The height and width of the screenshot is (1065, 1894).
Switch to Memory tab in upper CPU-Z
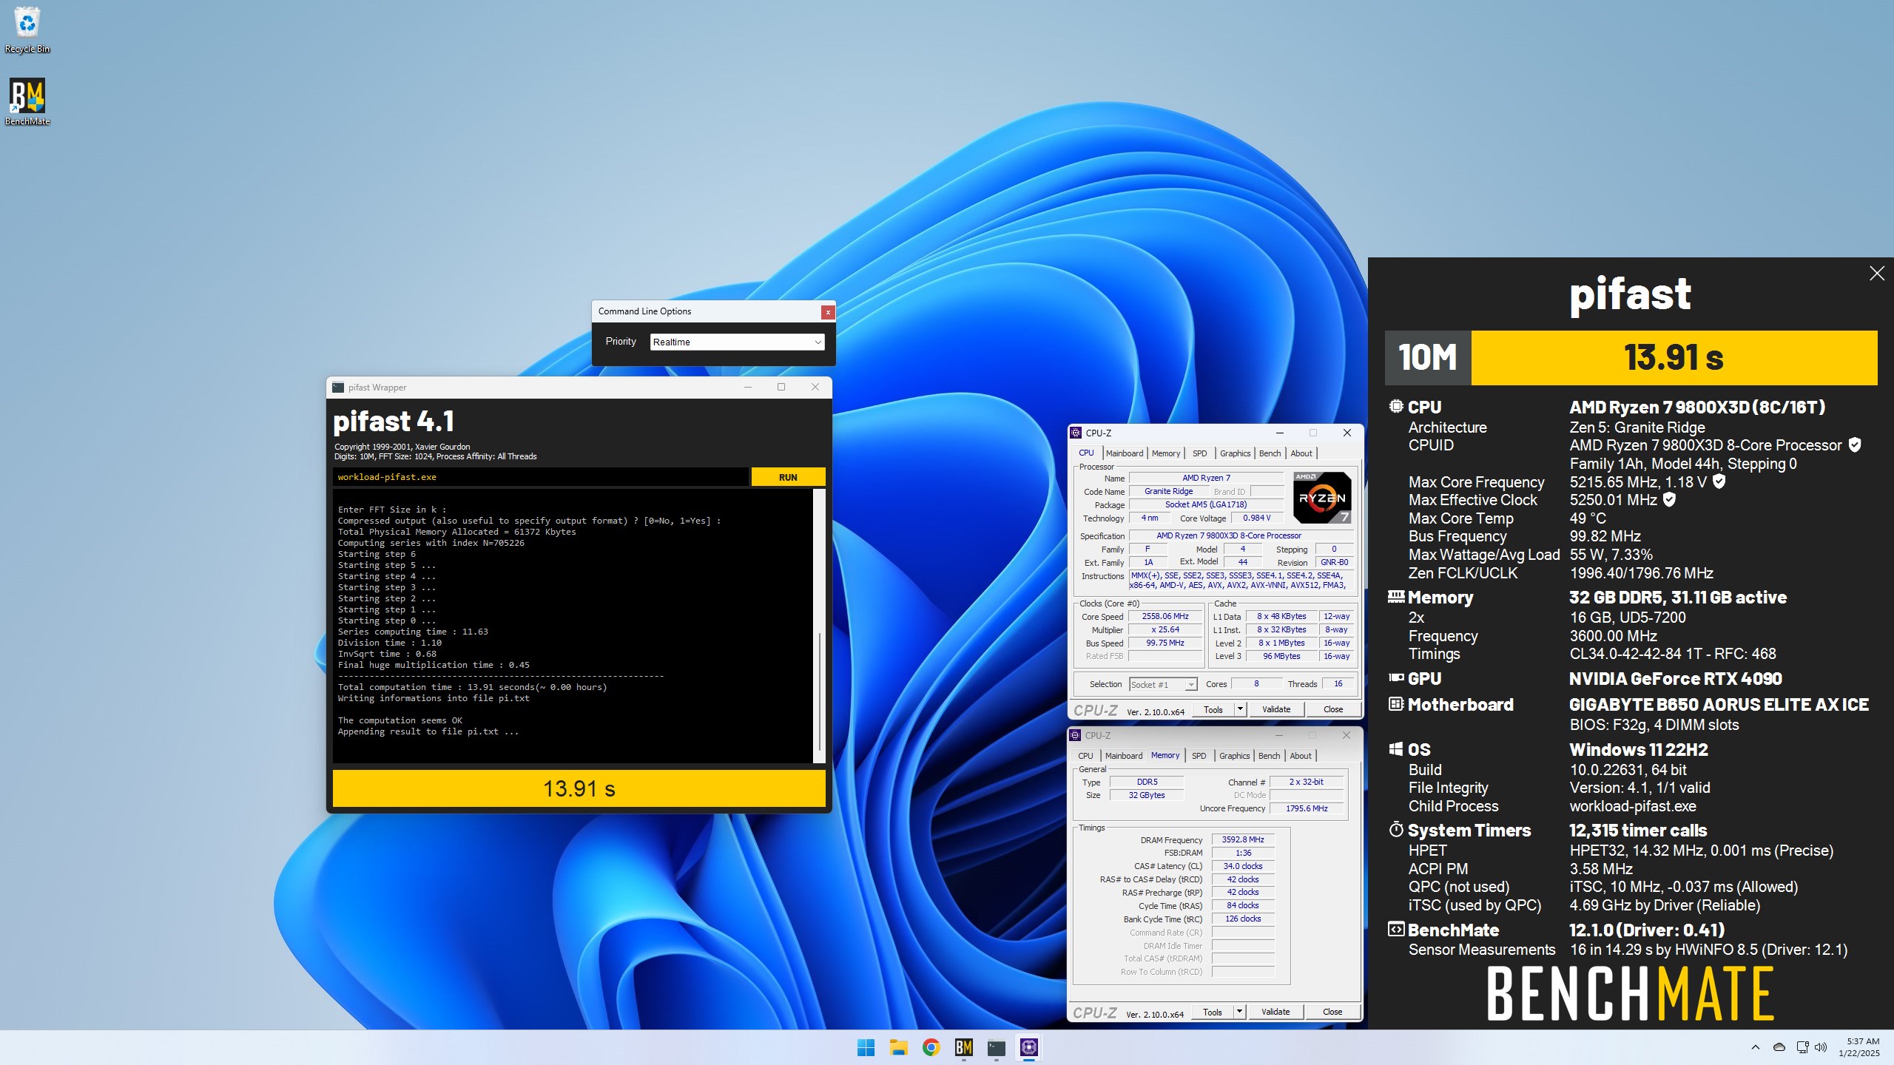1166,453
